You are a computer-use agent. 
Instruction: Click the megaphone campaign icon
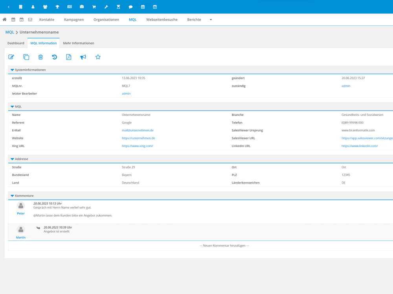(83, 57)
